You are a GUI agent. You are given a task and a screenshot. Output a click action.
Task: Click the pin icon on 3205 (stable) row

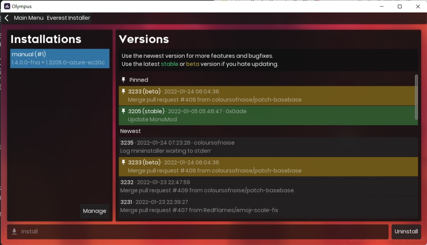(x=123, y=111)
